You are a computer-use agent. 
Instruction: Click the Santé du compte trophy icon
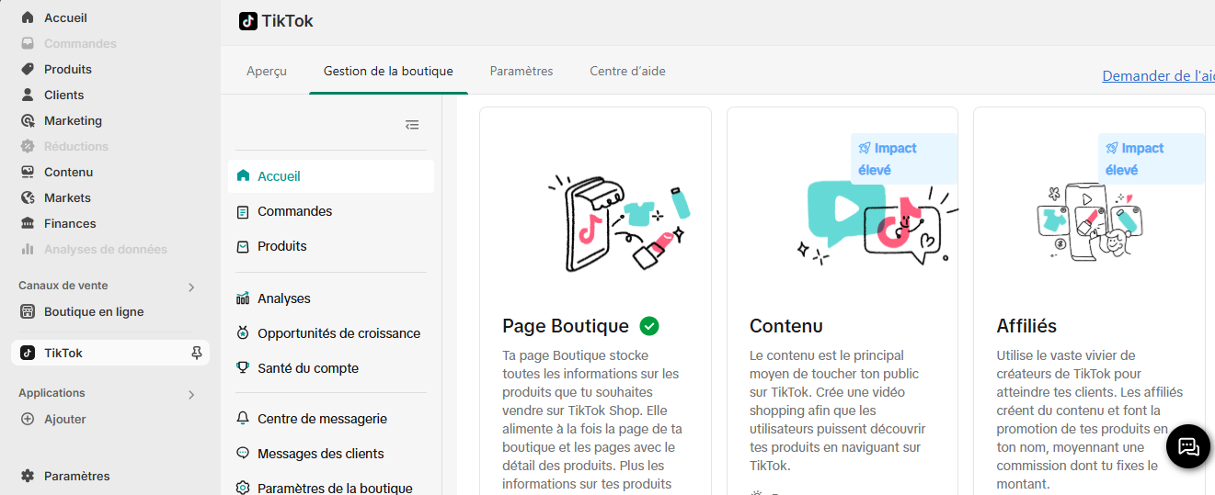(243, 368)
